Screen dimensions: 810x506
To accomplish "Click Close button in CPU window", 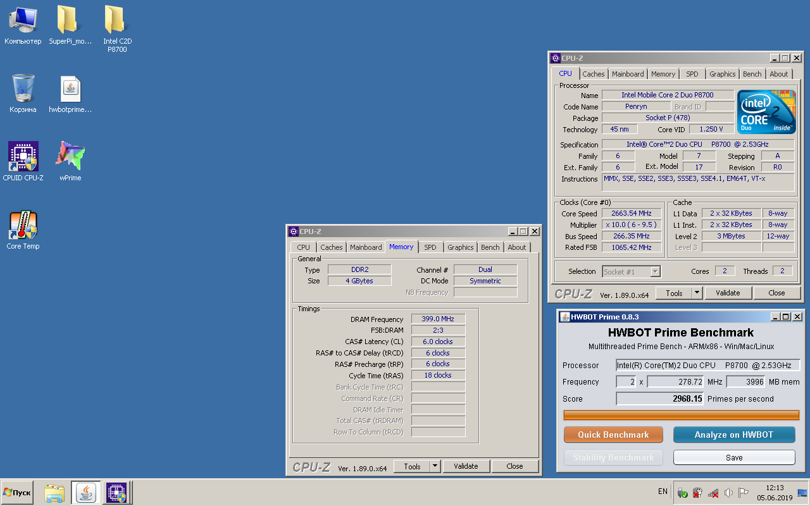I will coord(776,293).
